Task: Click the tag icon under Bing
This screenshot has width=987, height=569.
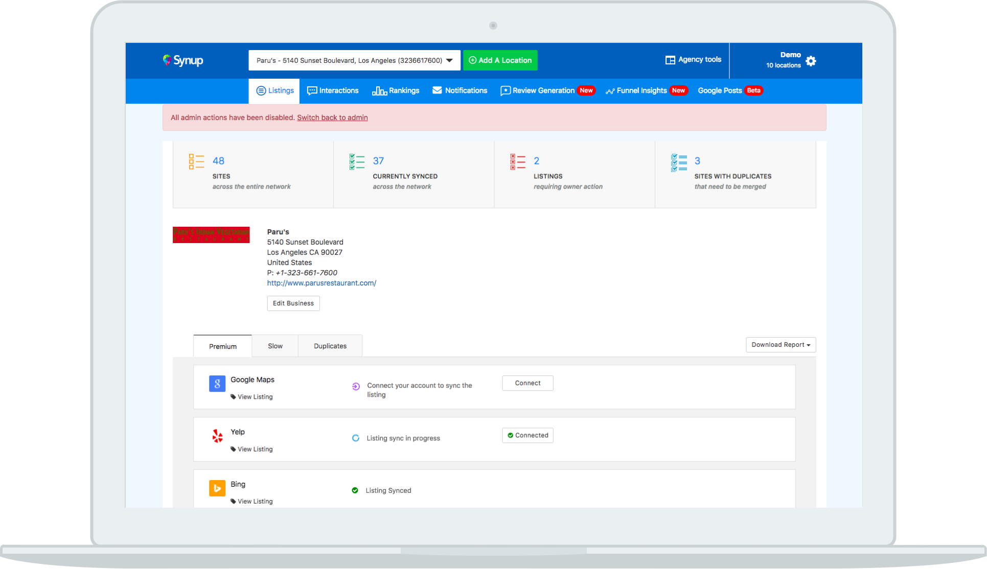Action: point(233,502)
